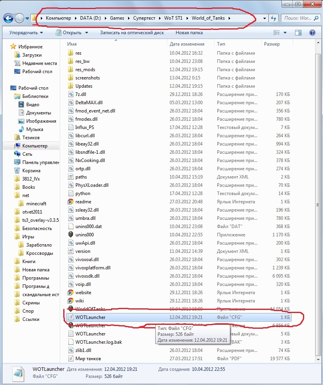Click Записать на оптический диск

(132, 33)
